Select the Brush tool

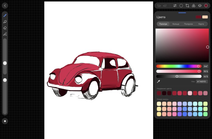(5, 15)
